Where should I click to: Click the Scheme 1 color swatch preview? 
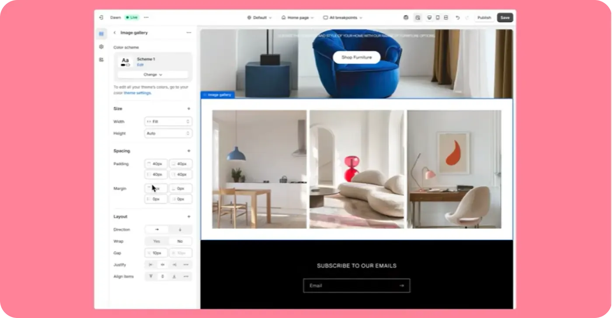pyautogui.click(x=125, y=62)
